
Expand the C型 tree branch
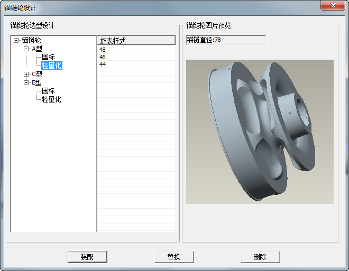coord(26,74)
